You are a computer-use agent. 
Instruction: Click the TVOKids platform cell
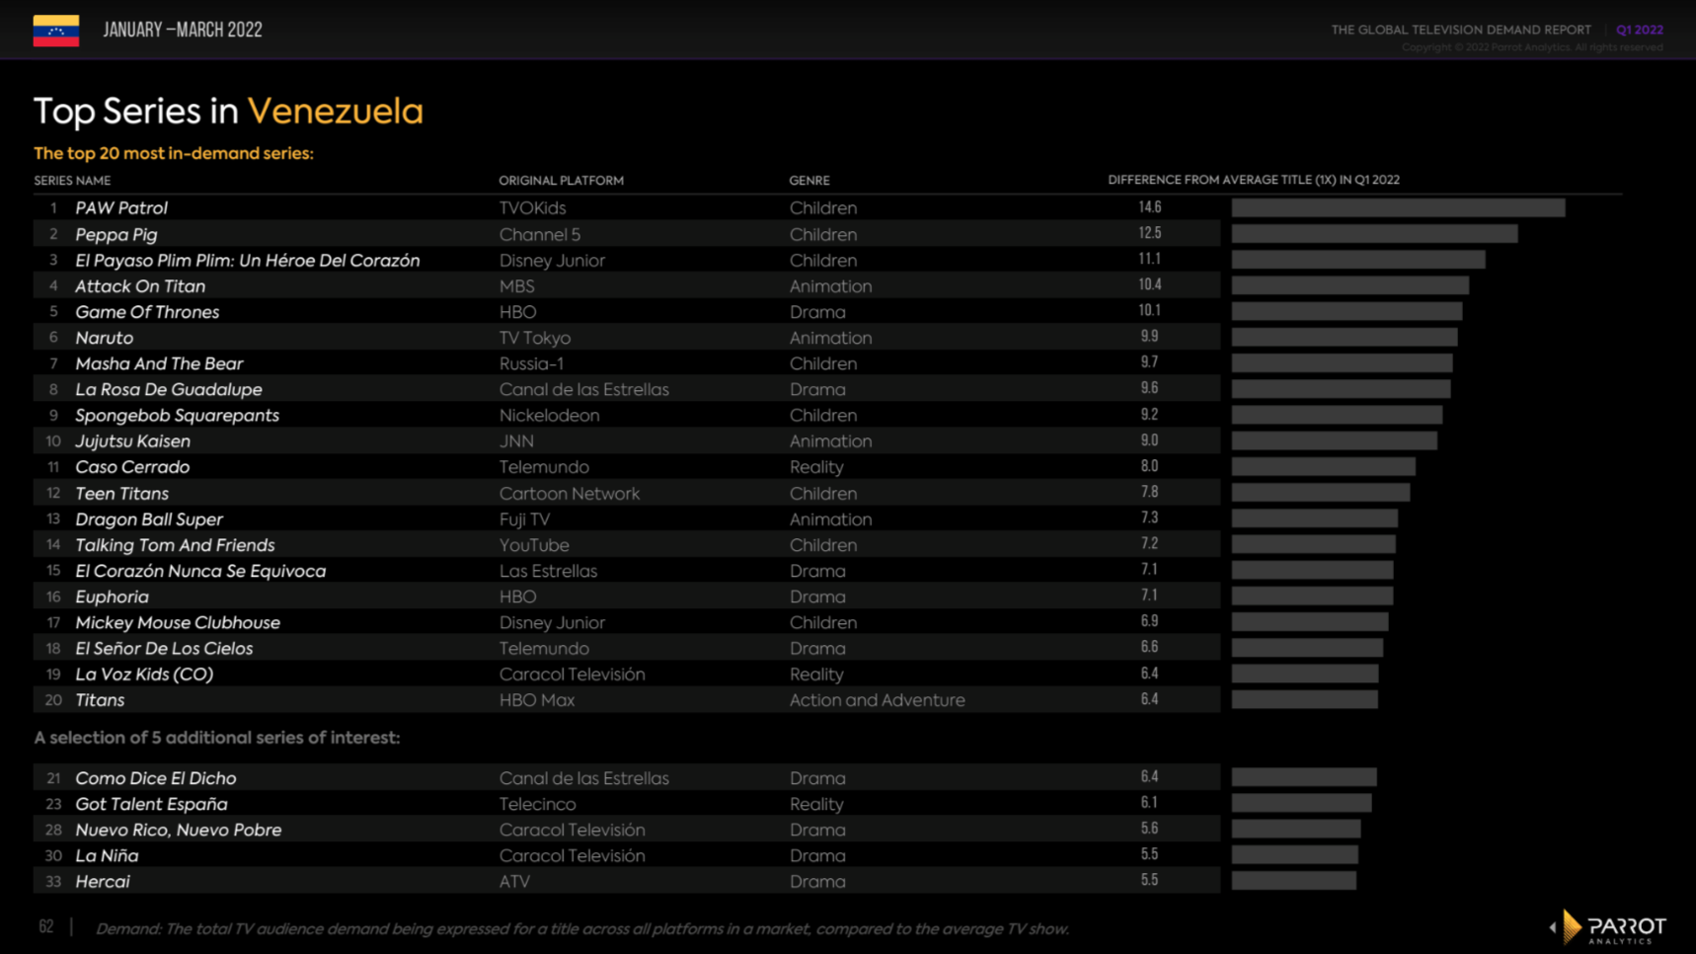point(532,208)
